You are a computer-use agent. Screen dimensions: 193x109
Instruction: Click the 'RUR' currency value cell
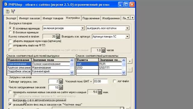point(110,64)
